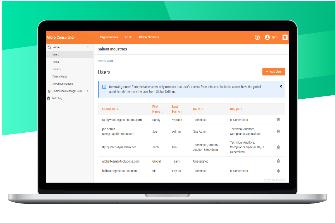
Task: Open Global Settings in top navigation
Action: [149, 37]
